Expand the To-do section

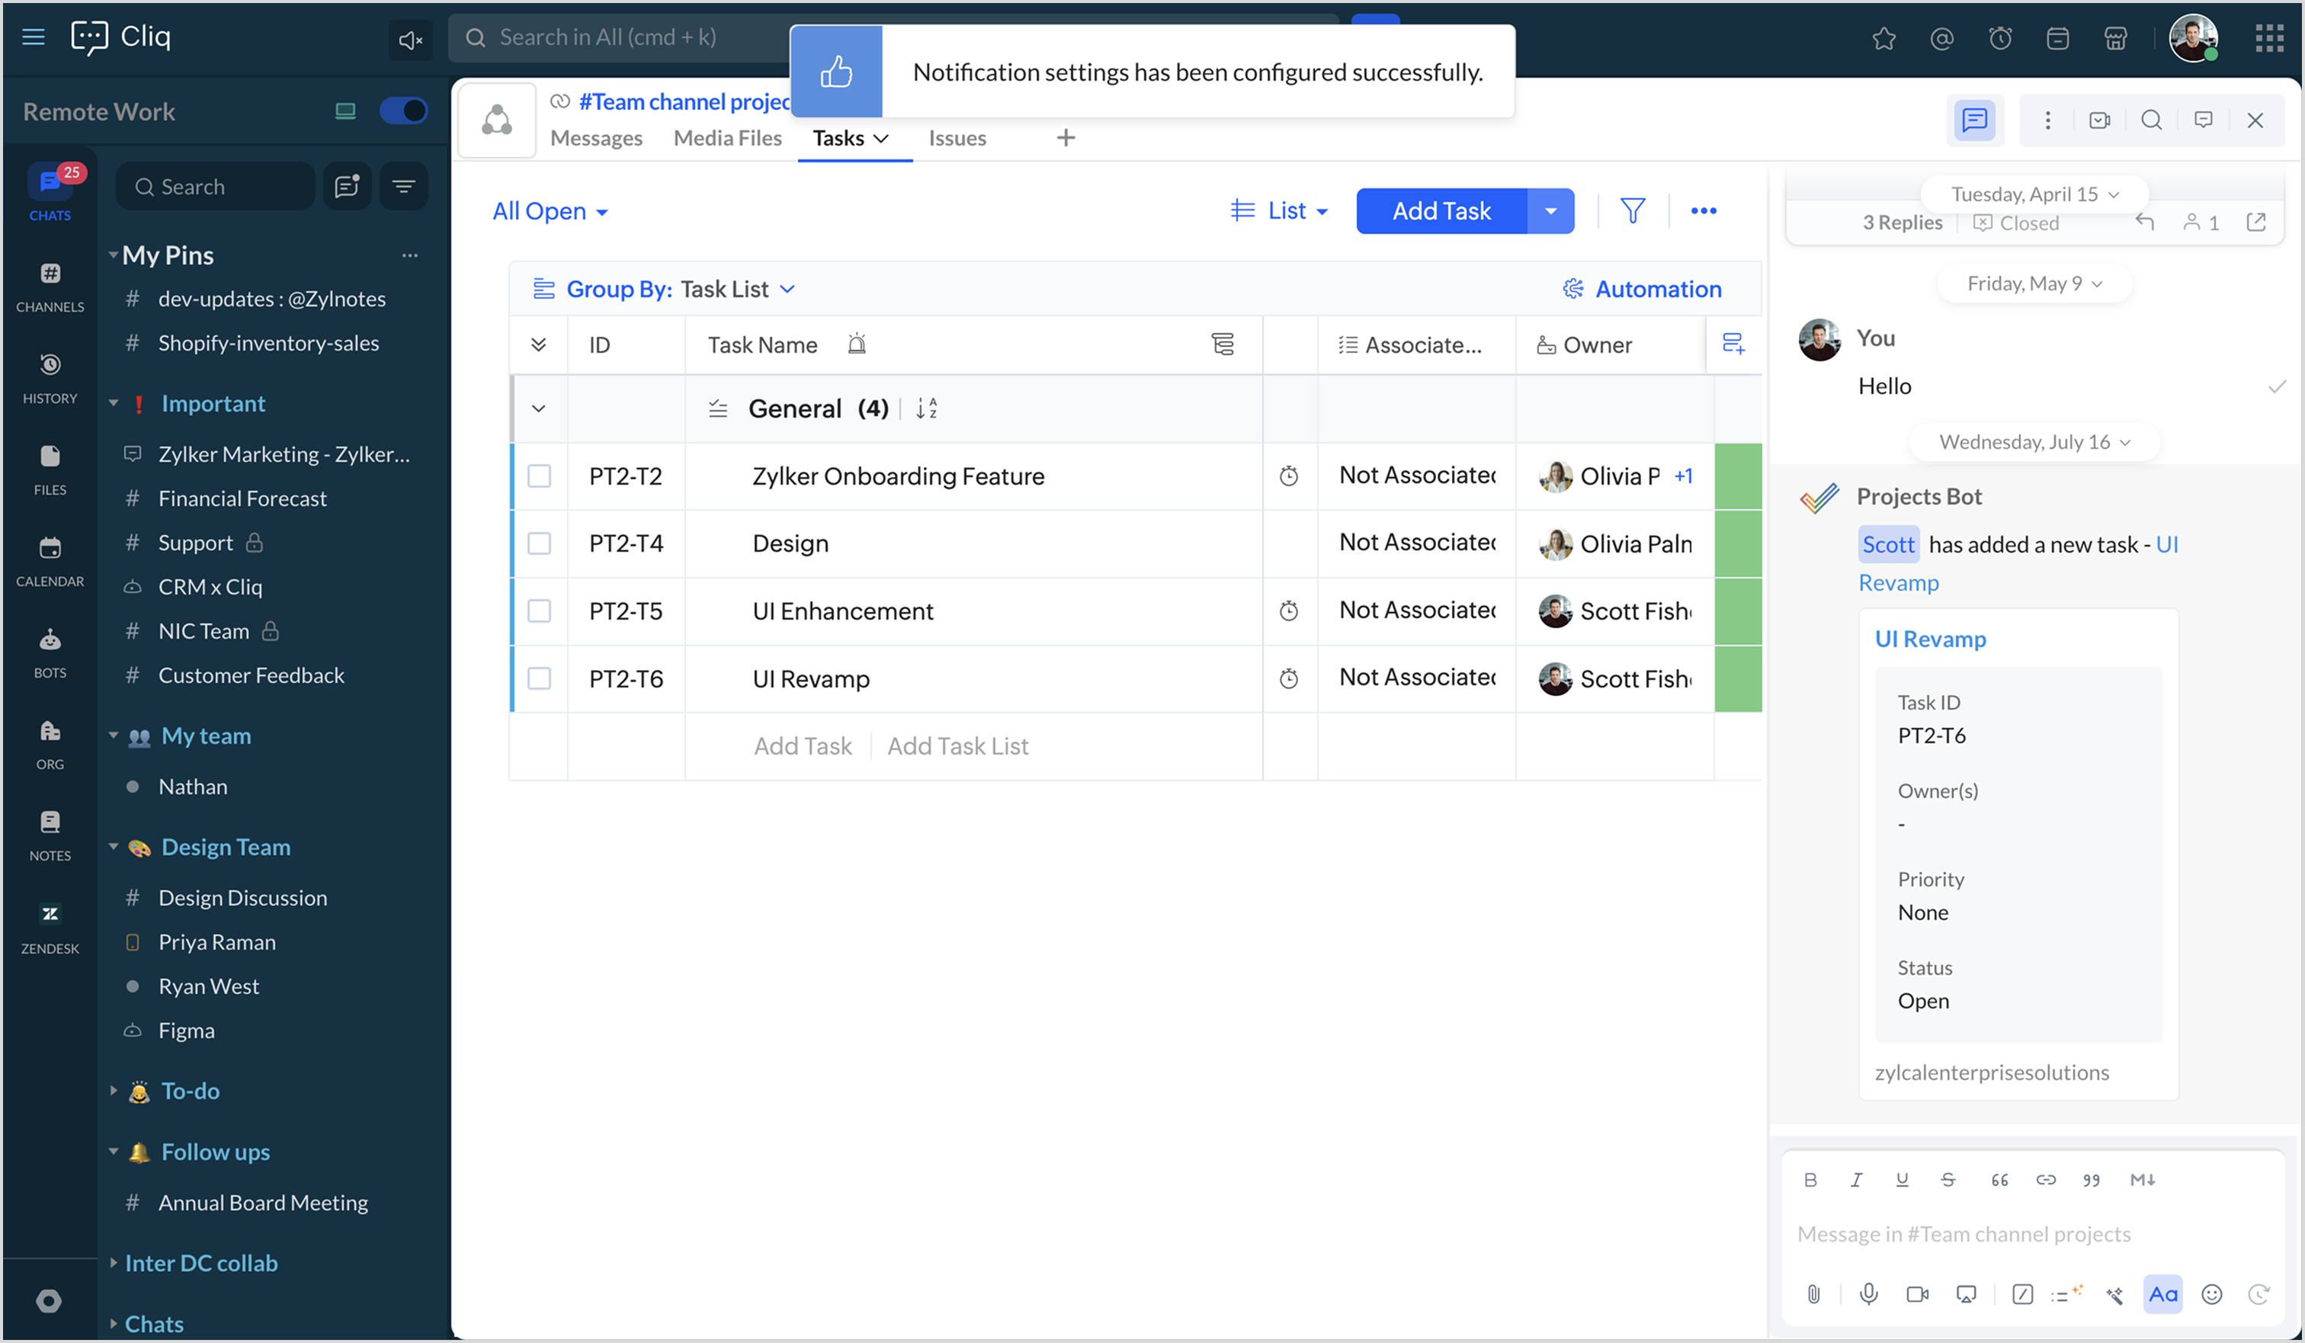tap(114, 1091)
